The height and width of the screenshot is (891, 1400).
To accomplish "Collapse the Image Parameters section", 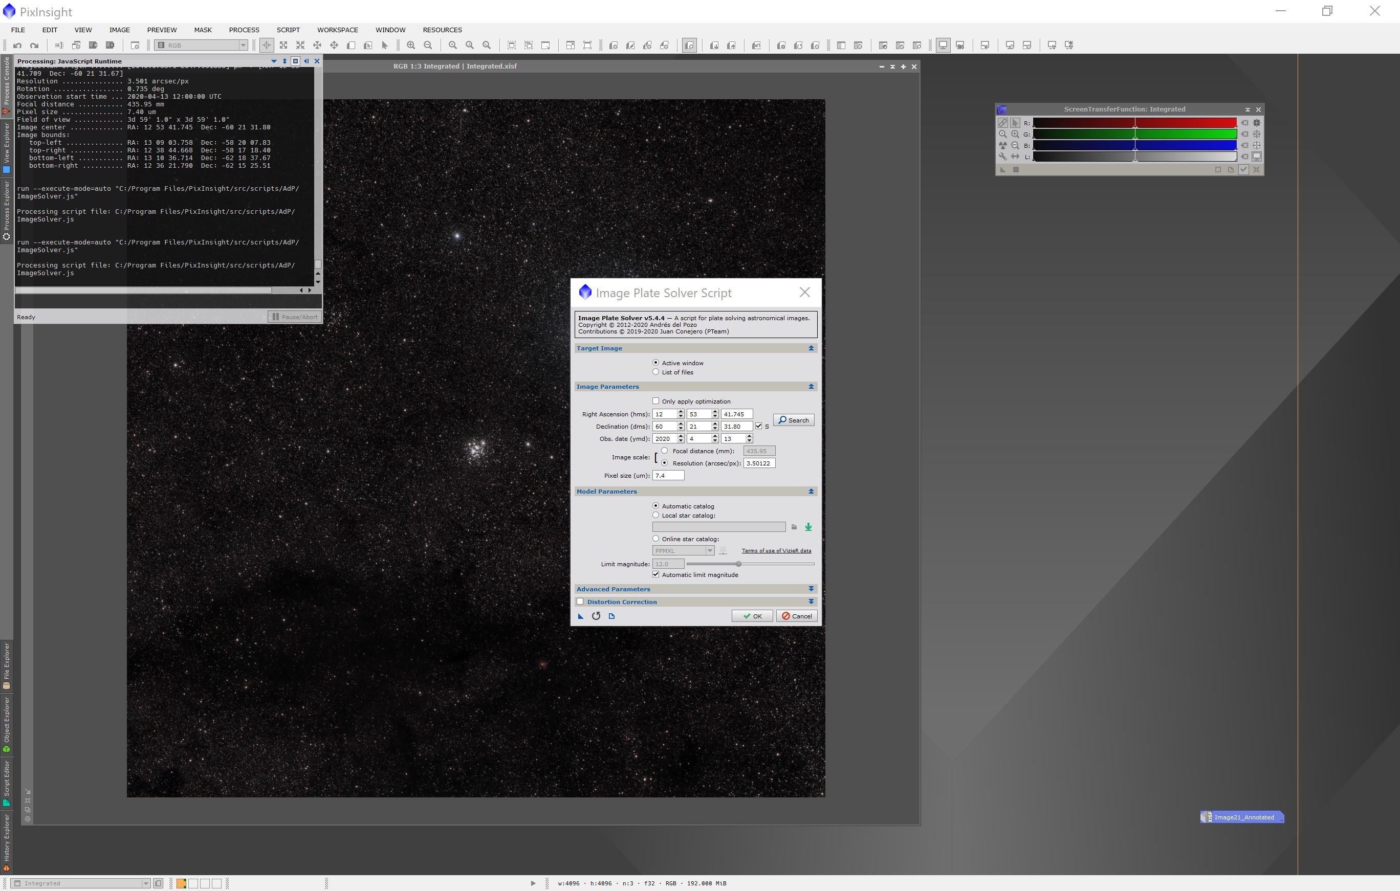I will point(811,387).
